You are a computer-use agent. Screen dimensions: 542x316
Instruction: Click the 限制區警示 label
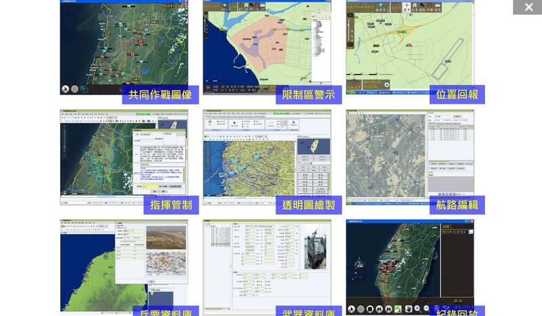[309, 95]
